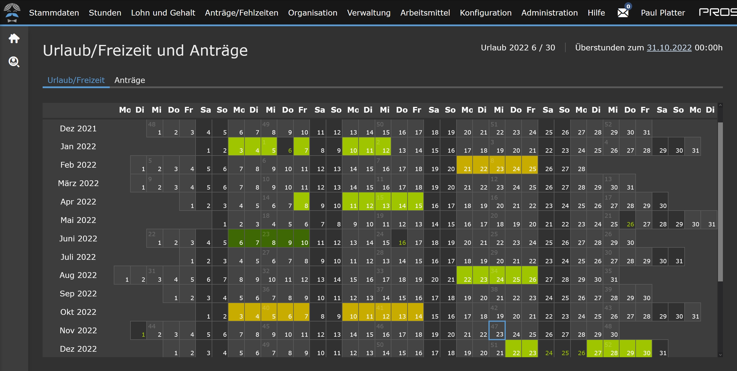
Task: Open the Stammdaten menu
Action: click(54, 13)
